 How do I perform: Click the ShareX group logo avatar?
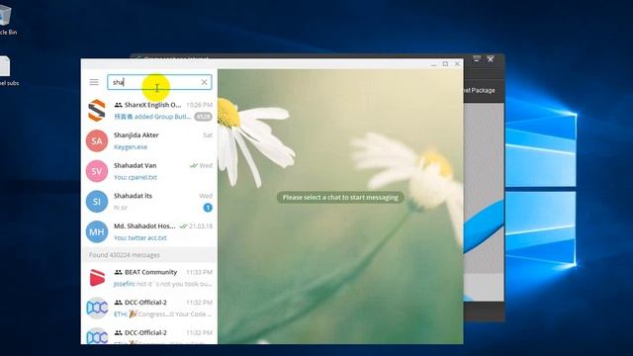click(97, 111)
